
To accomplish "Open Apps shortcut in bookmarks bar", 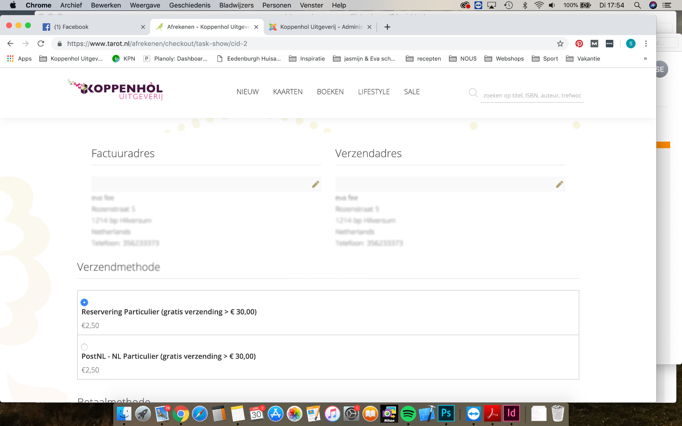I will click(19, 59).
